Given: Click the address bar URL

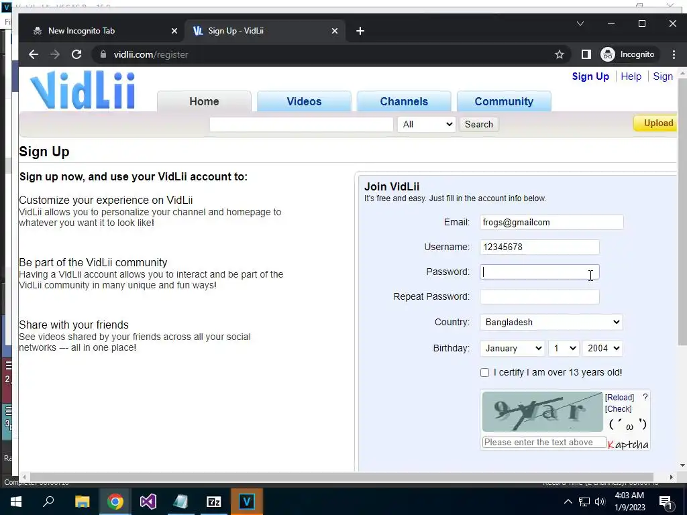Looking at the screenshot, I should pos(151,54).
